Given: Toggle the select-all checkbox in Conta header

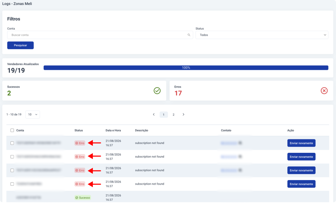Looking at the screenshot, I should click(12, 131).
